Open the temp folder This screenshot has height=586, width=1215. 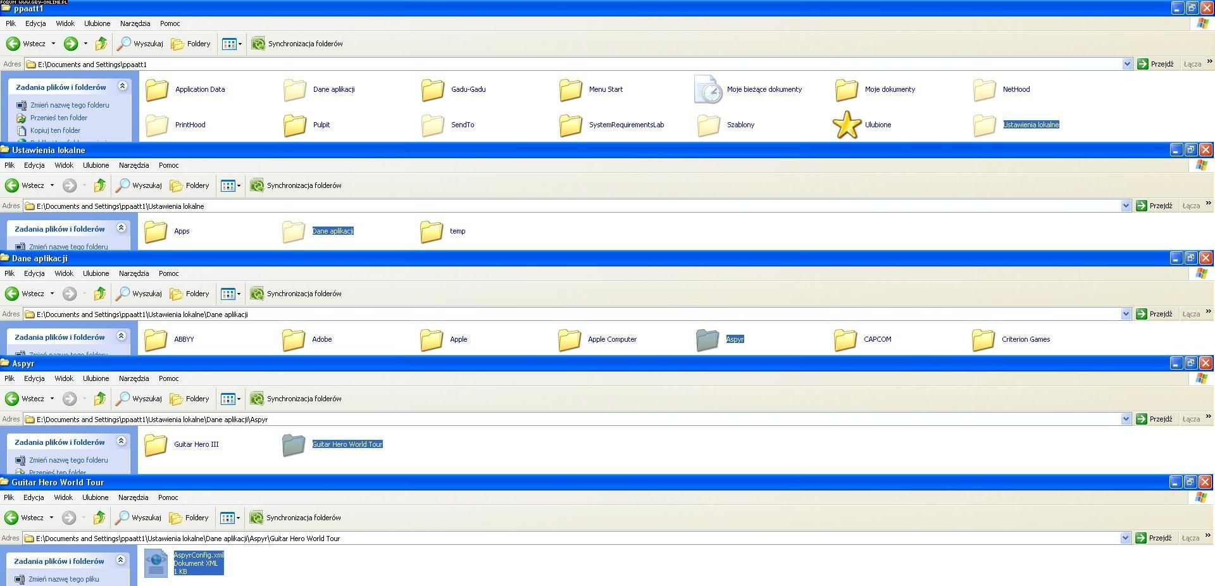tap(443, 232)
